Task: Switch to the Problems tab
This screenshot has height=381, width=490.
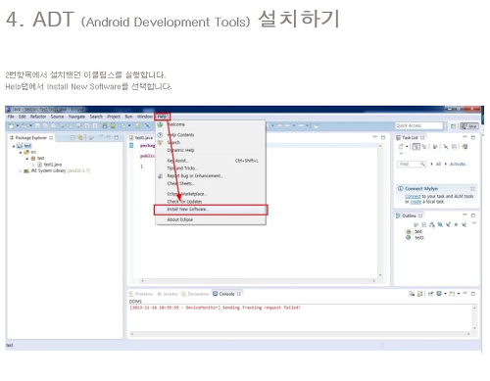Action: point(141,294)
